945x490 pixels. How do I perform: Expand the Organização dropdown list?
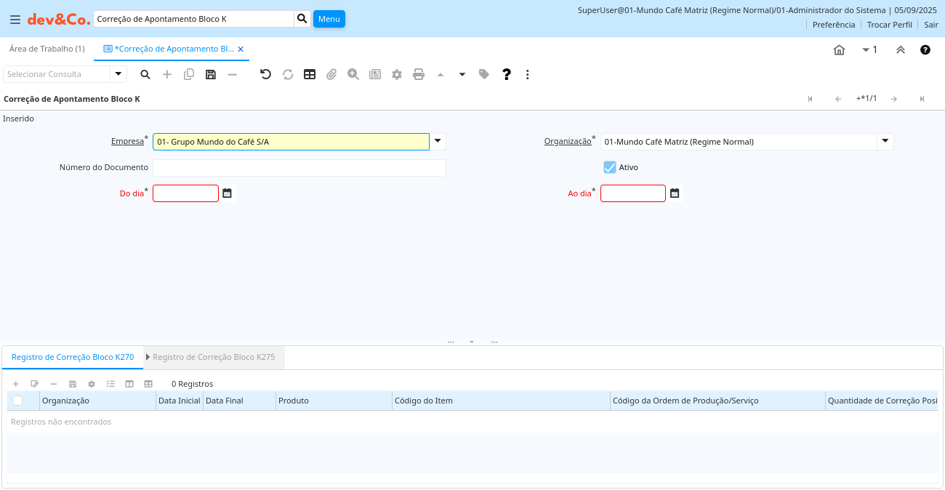[x=885, y=142]
